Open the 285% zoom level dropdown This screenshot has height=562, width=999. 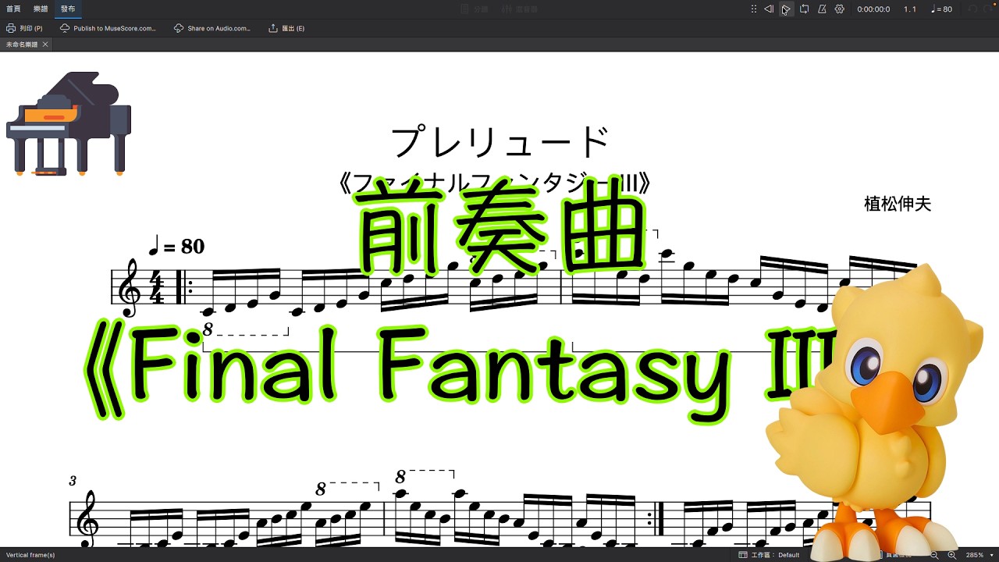979,555
